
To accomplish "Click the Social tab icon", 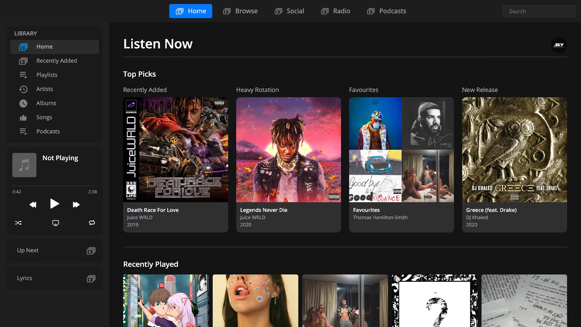I will point(278,11).
